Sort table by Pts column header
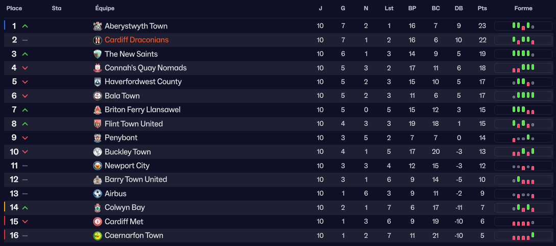 tap(482, 8)
